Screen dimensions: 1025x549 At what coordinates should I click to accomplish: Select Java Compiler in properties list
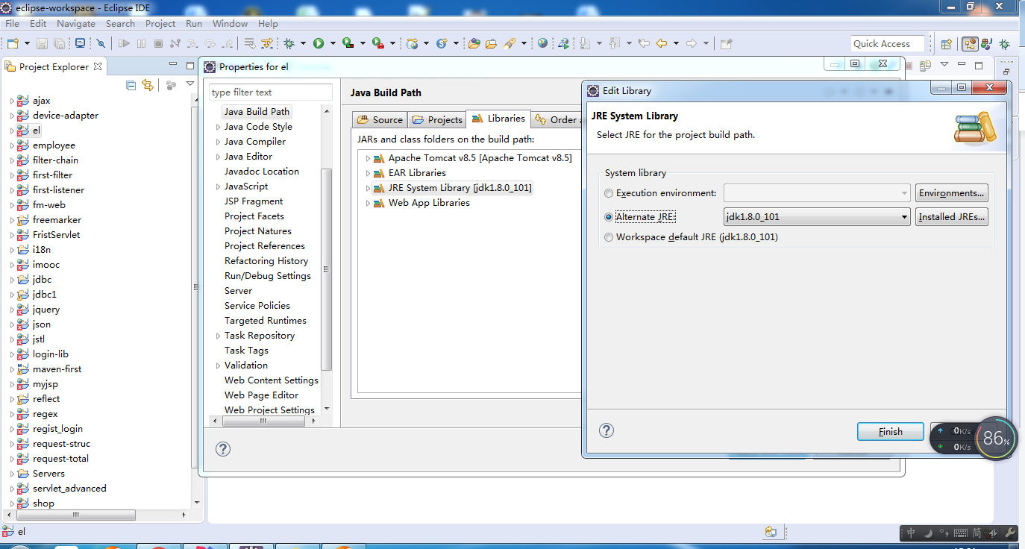pyautogui.click(x=255, y=142)
